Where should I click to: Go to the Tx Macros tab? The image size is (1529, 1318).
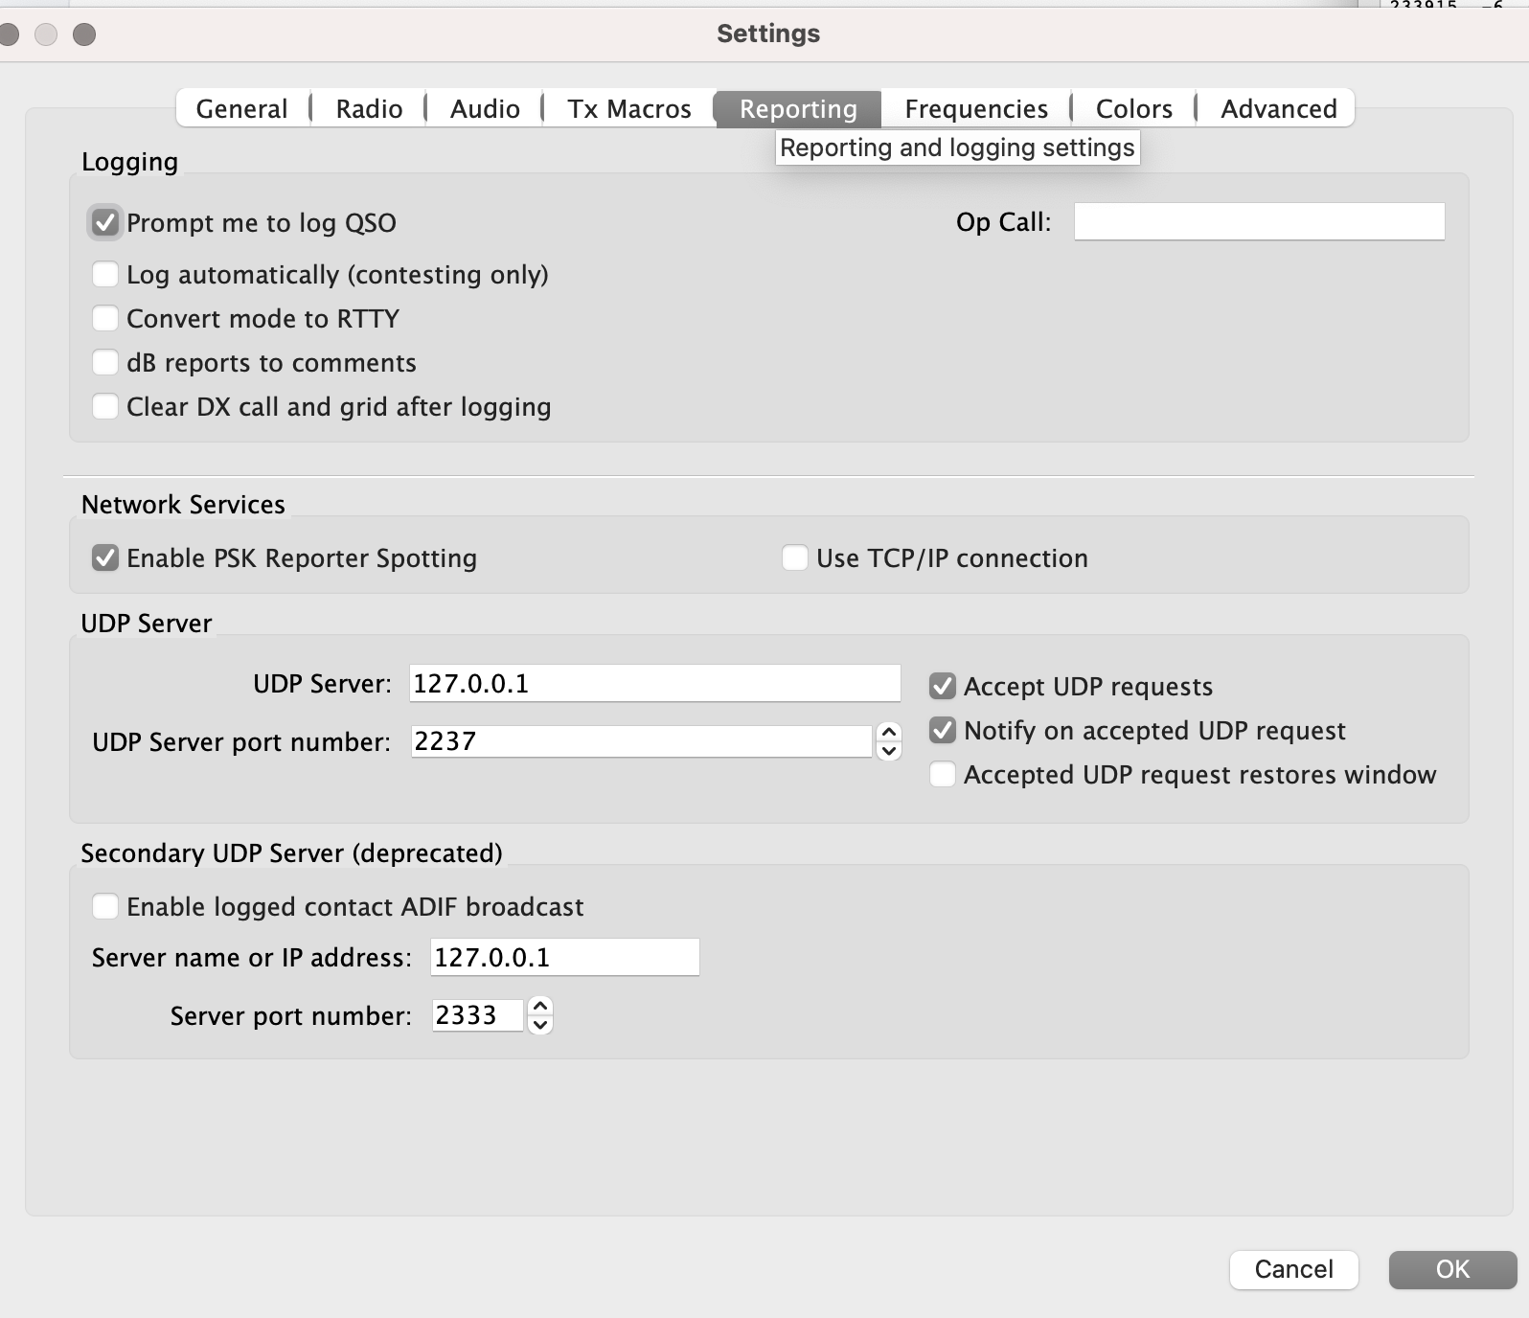[628, 109]
